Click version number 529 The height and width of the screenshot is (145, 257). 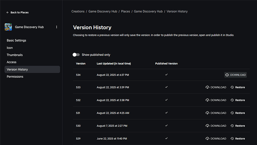78,139
